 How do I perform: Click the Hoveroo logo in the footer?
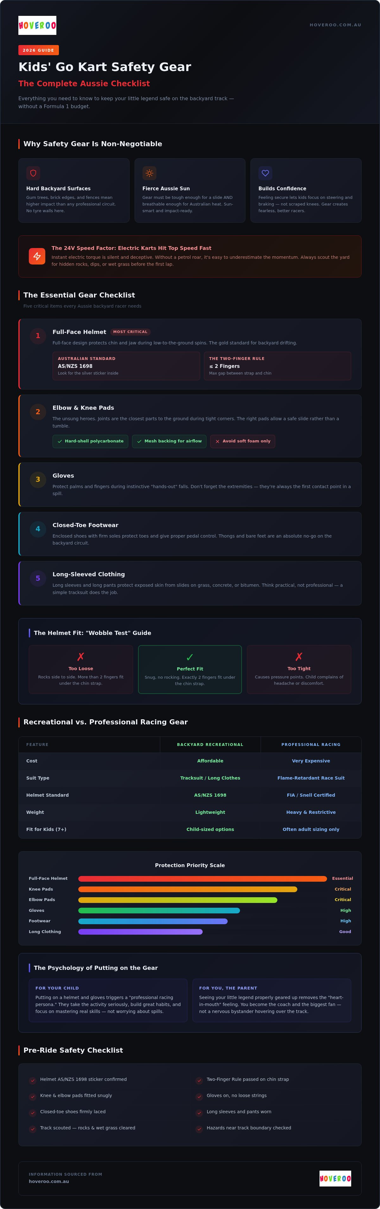pos(335,1178)
